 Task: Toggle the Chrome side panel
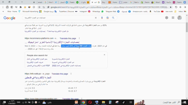point(12,7)
